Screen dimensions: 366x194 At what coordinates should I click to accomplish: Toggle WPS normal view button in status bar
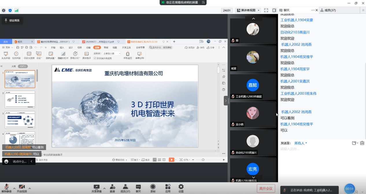pos(155,160)
